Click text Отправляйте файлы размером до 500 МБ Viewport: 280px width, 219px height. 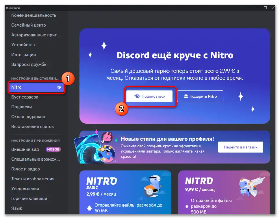pyautogui.click(x=211, y=206)
